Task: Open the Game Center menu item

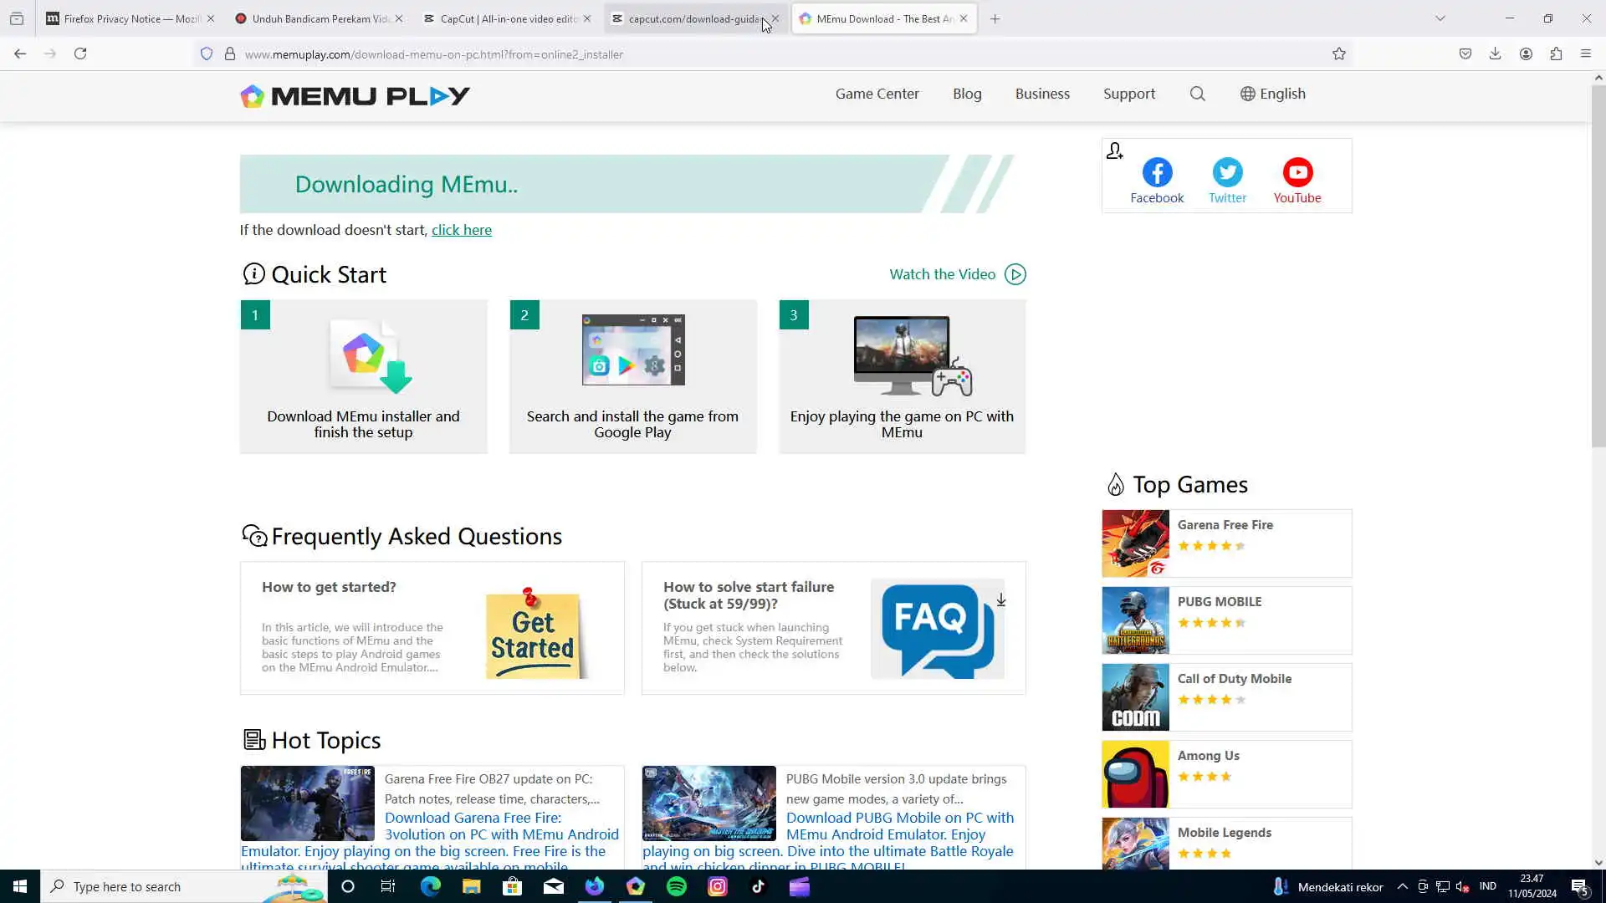Action: click(877, 94)
